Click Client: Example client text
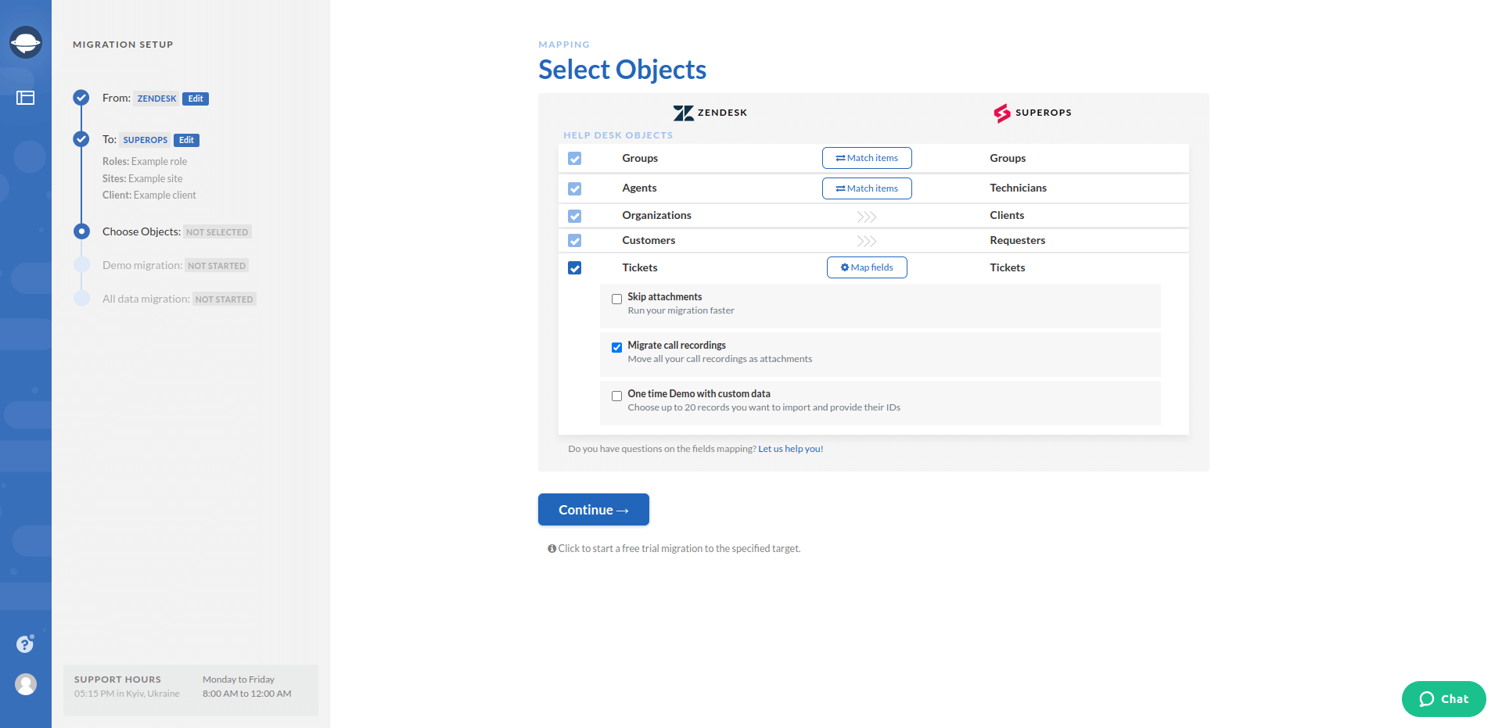Screen dimensions: 1502x728 [x=149, y=195]
